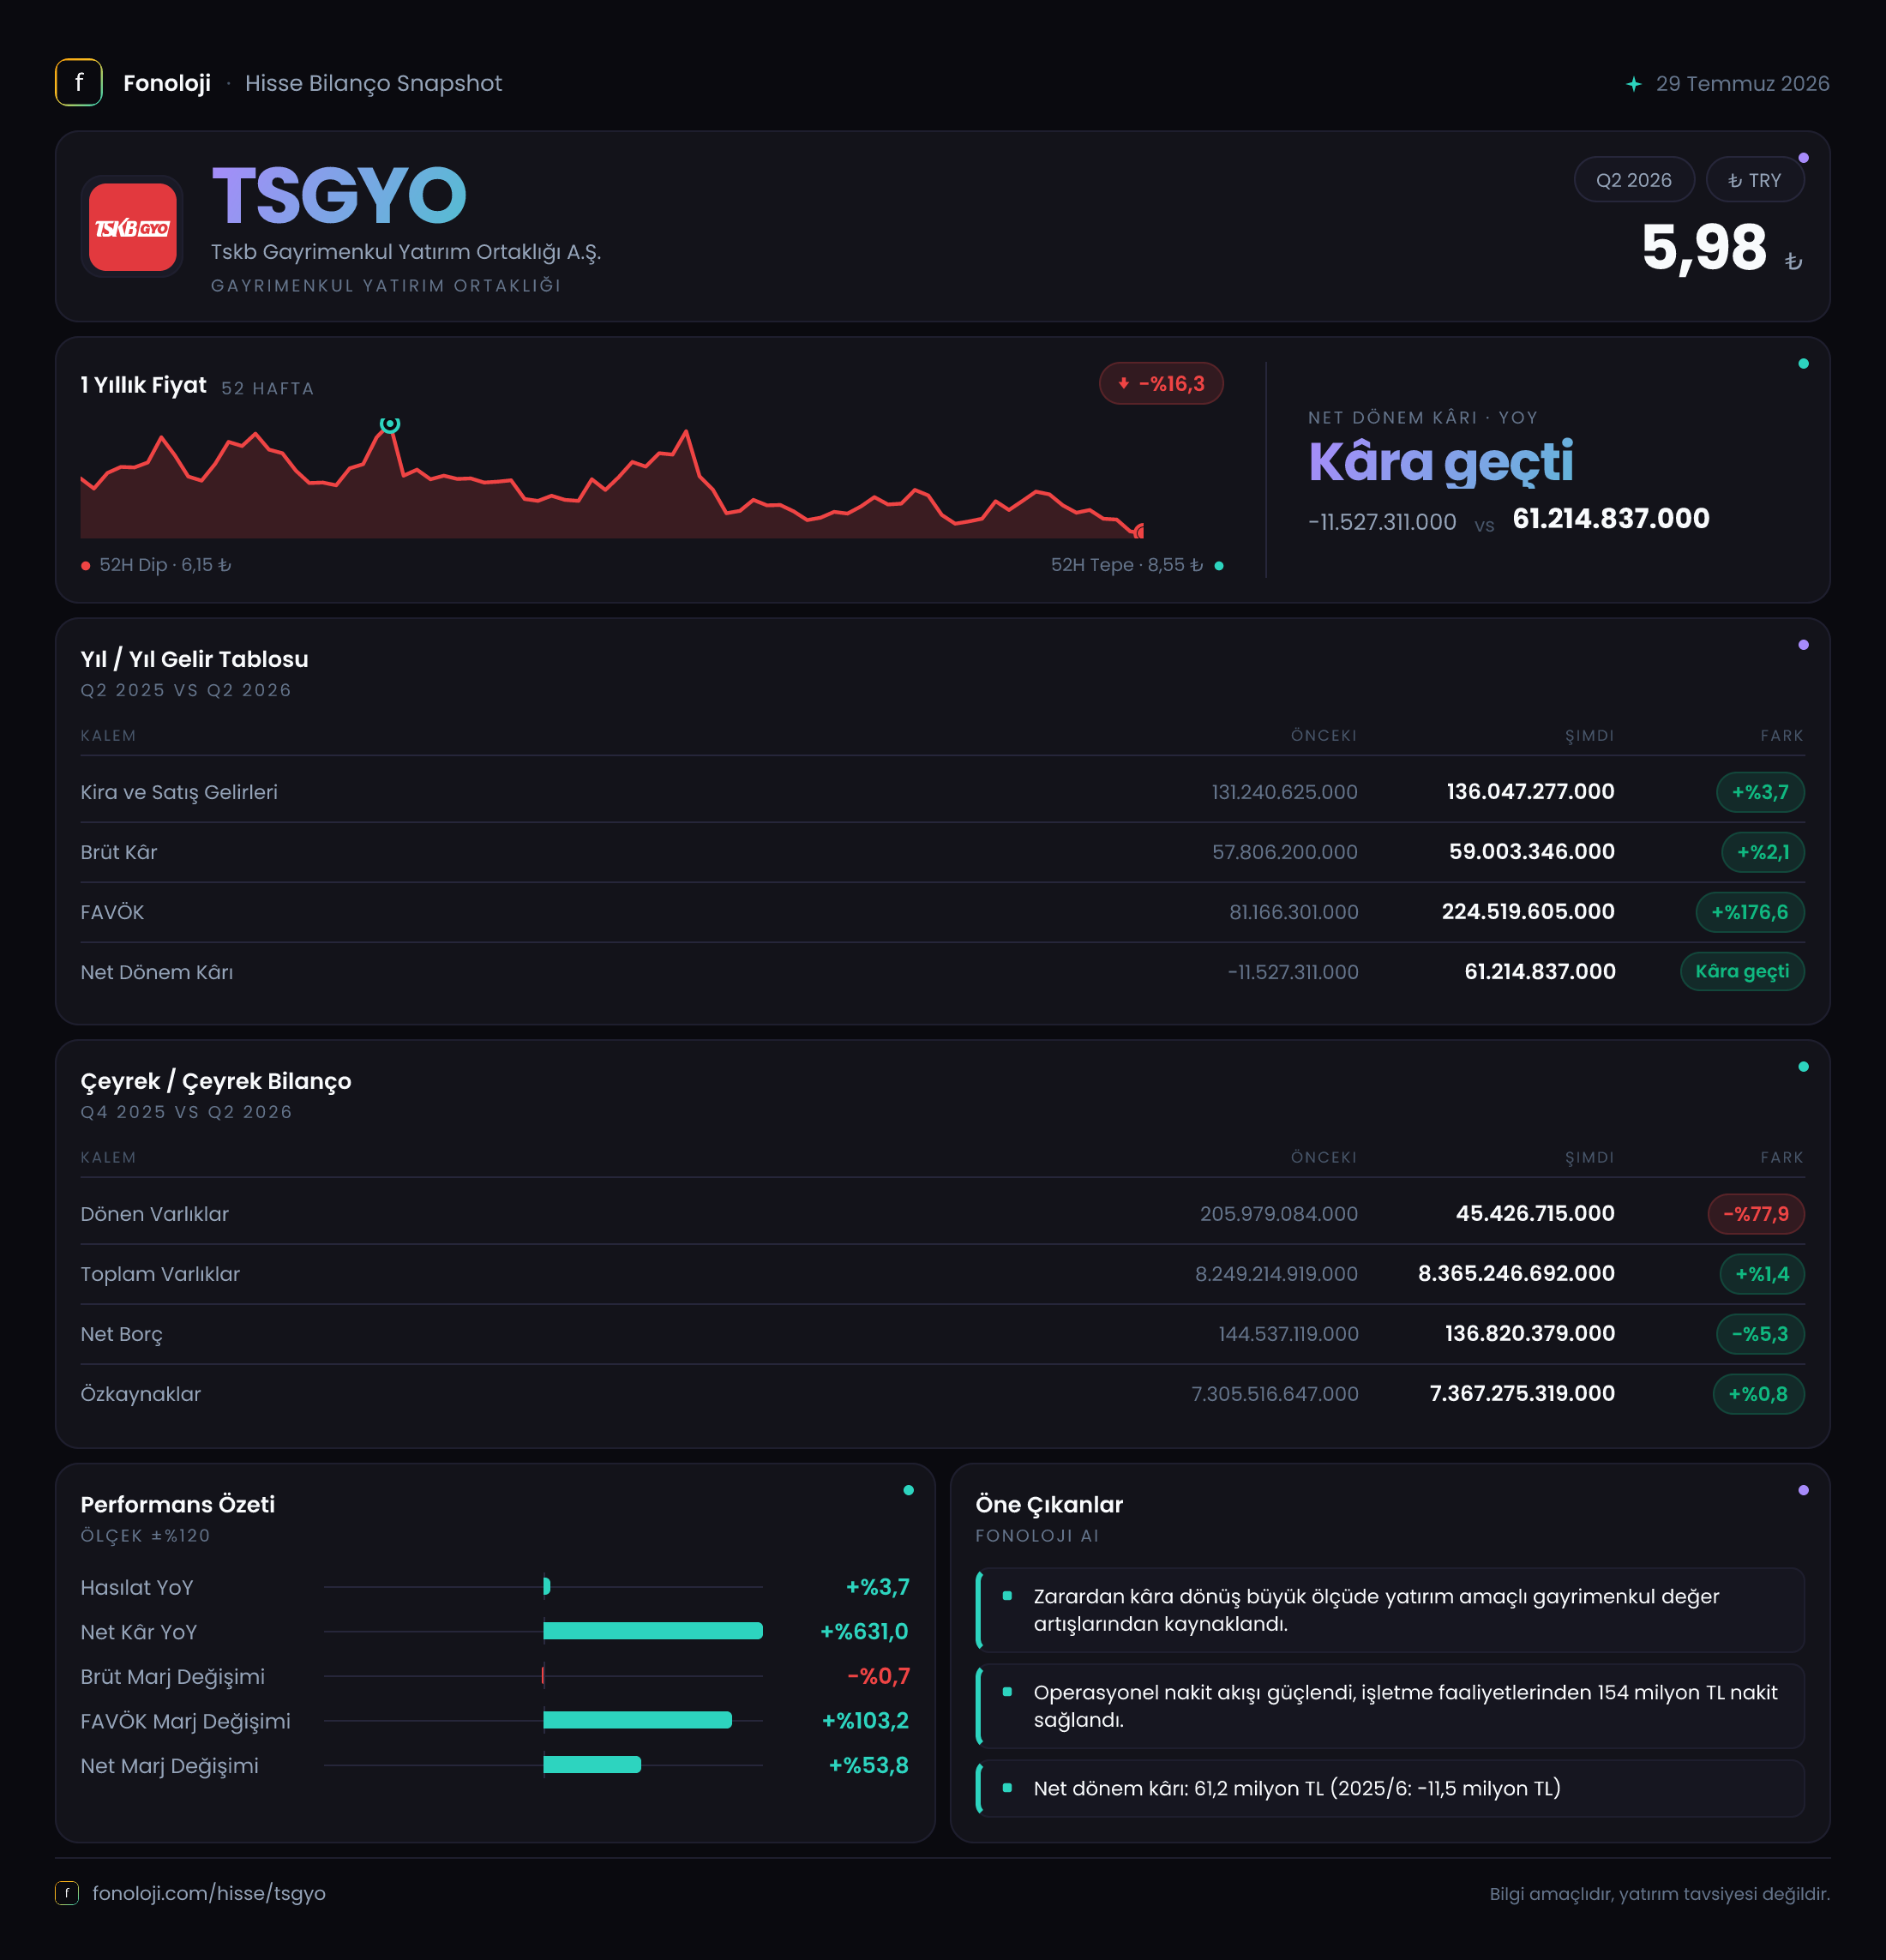This screenshot has height=1960, width=1886.
Task: Select the highlight about yatırım amaçlı gayrimenkul değer artışları
Action: tap(1391, 1610)
